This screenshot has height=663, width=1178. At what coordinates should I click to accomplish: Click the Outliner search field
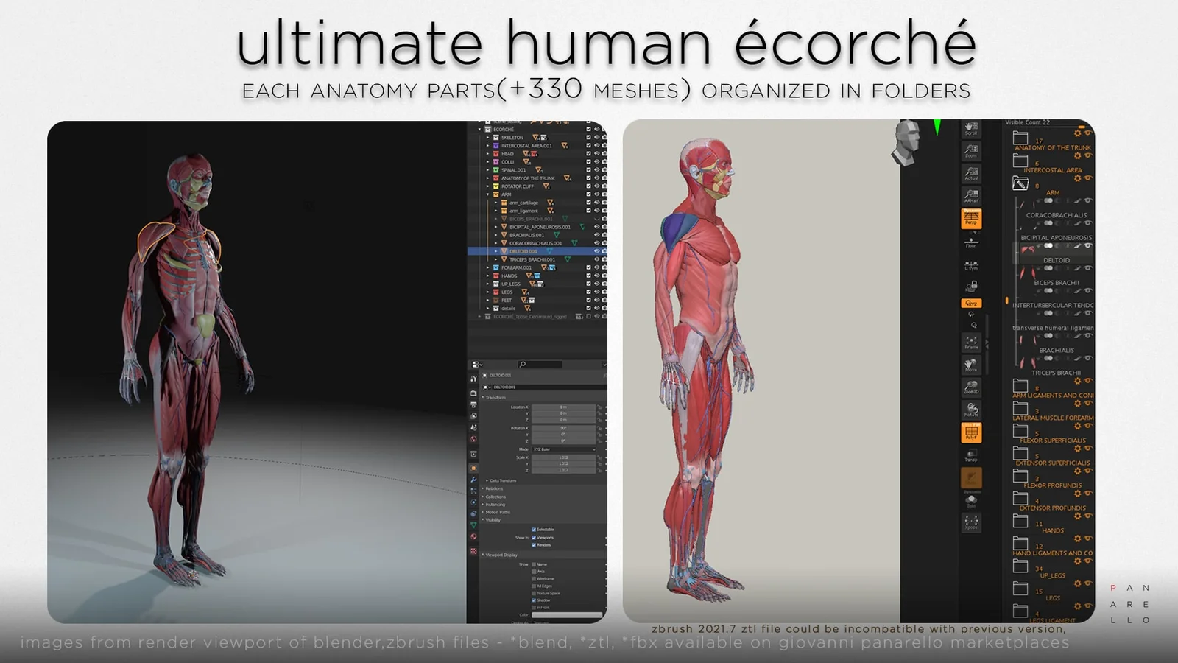[540, 365]
